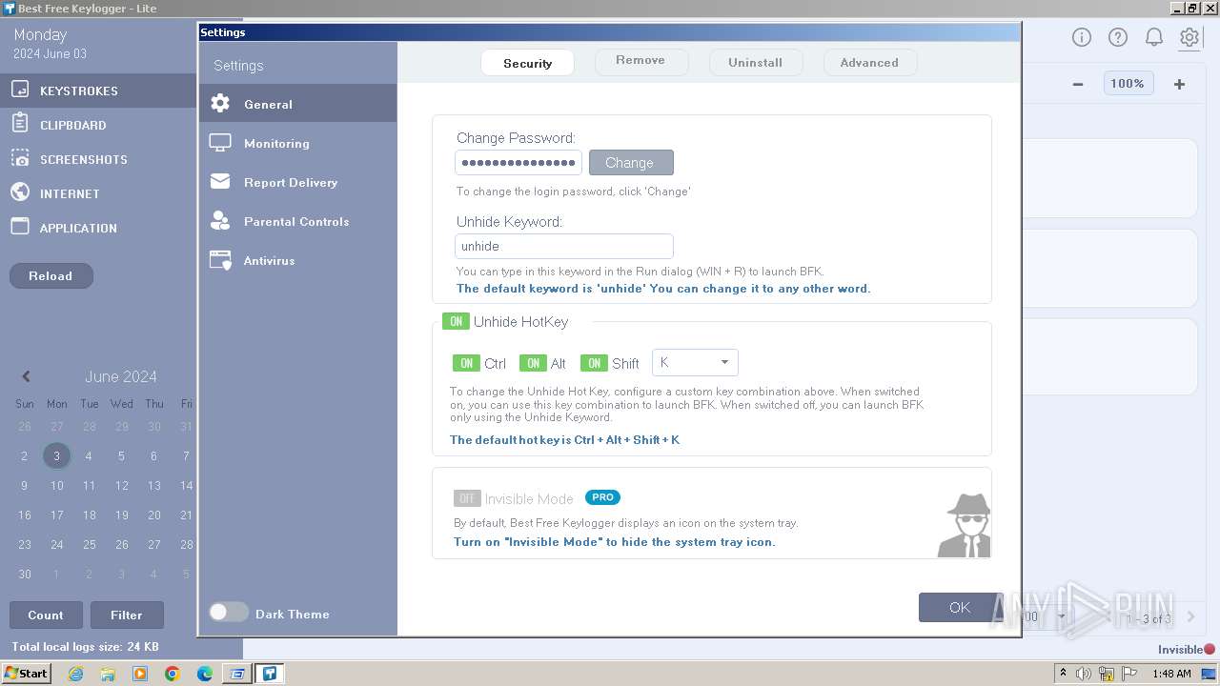Screen dimensions: 1220x686
Task: Enable the Dark Theme switch
Action: 229,613
